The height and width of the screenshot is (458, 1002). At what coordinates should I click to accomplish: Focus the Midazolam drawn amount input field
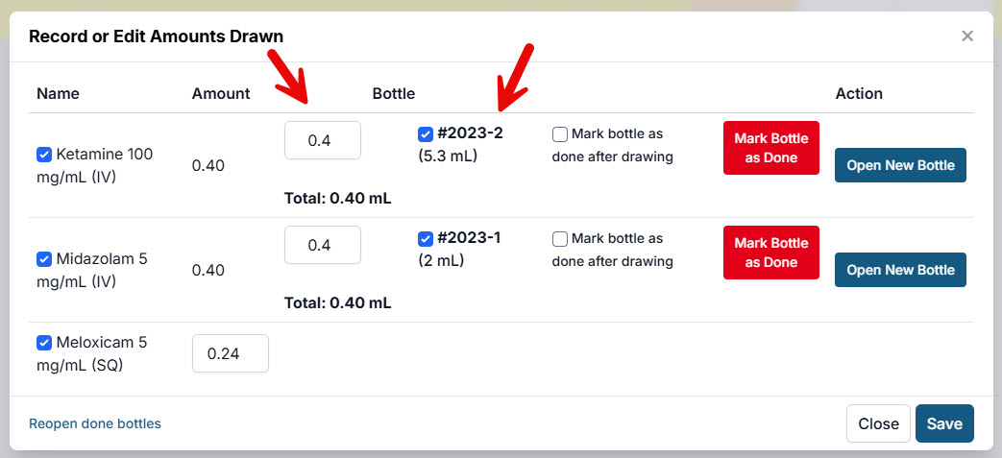323,245
